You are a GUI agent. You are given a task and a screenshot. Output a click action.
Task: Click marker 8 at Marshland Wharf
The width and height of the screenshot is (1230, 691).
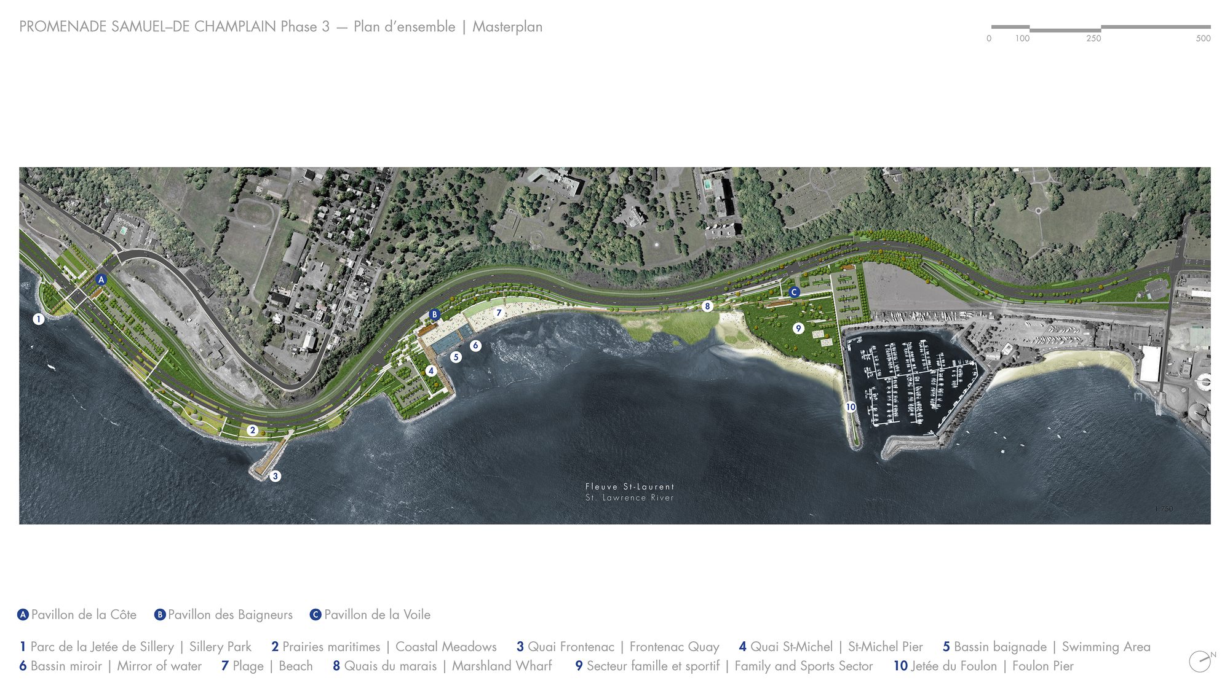click(x=707, y=306)
